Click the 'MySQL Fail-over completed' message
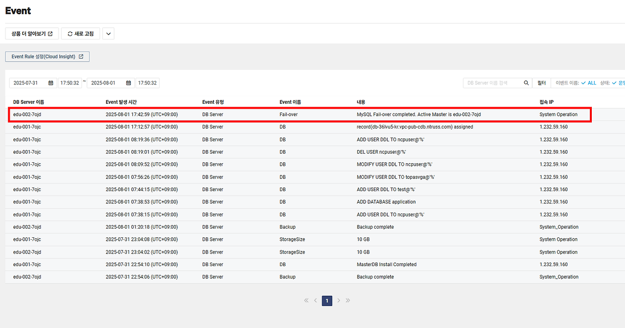625x328 pixels. [x=418, y=115]
